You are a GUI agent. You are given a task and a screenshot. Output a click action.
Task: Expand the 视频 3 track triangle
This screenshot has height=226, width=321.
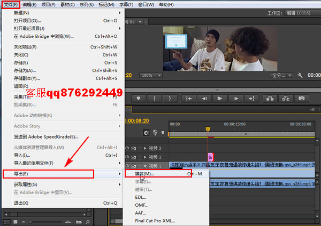pos(145,148)
